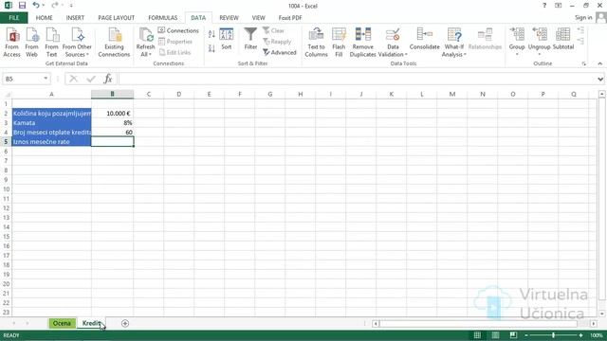Viewport: 607px width, 341px height.
Task: Collapse the ribbon
Action: point(600,63)
